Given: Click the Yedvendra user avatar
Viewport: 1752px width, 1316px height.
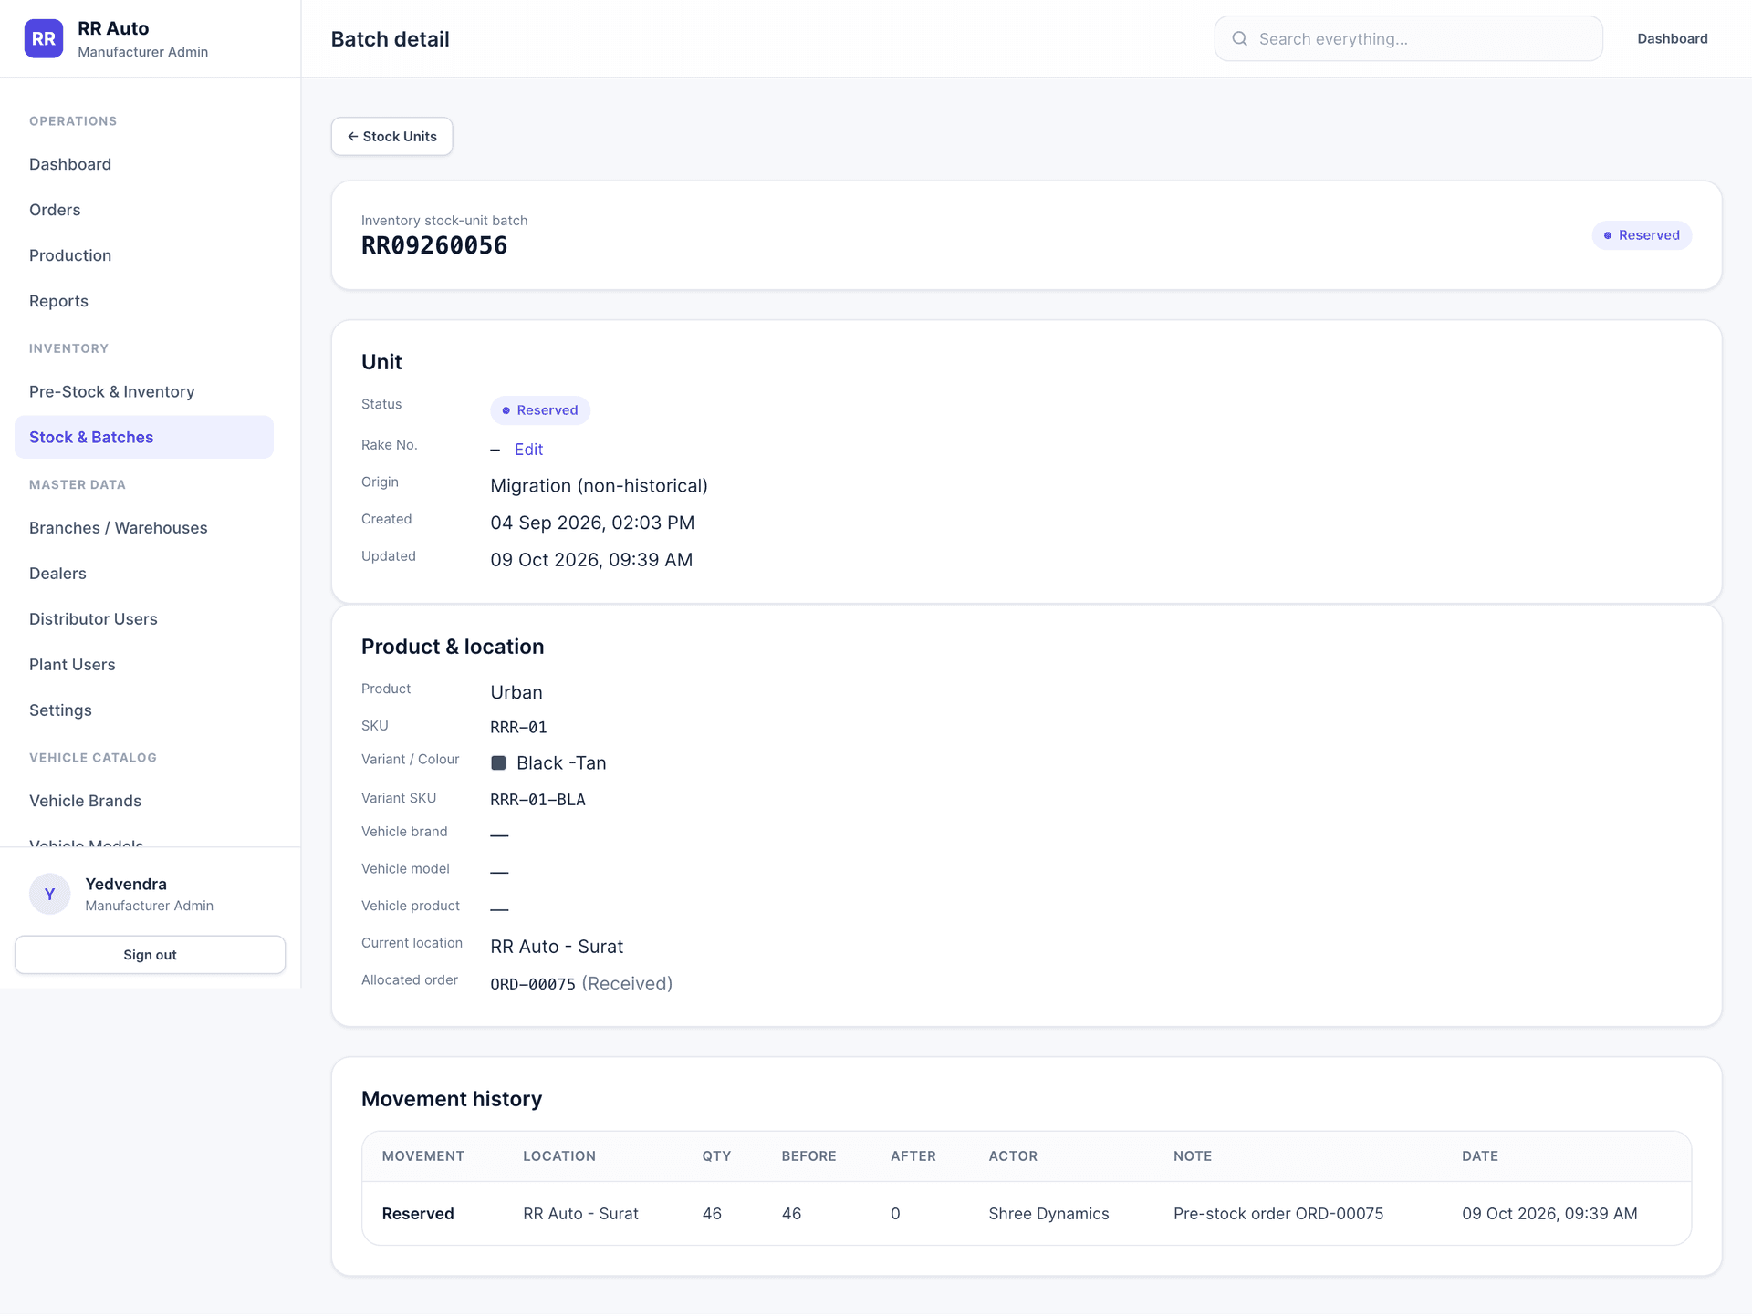Looking at the screenshot, I should coord(50,894).
